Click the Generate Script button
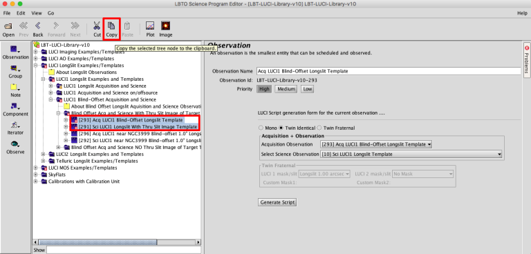 277,202
